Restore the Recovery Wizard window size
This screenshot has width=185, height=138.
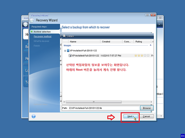click(147, 15)
